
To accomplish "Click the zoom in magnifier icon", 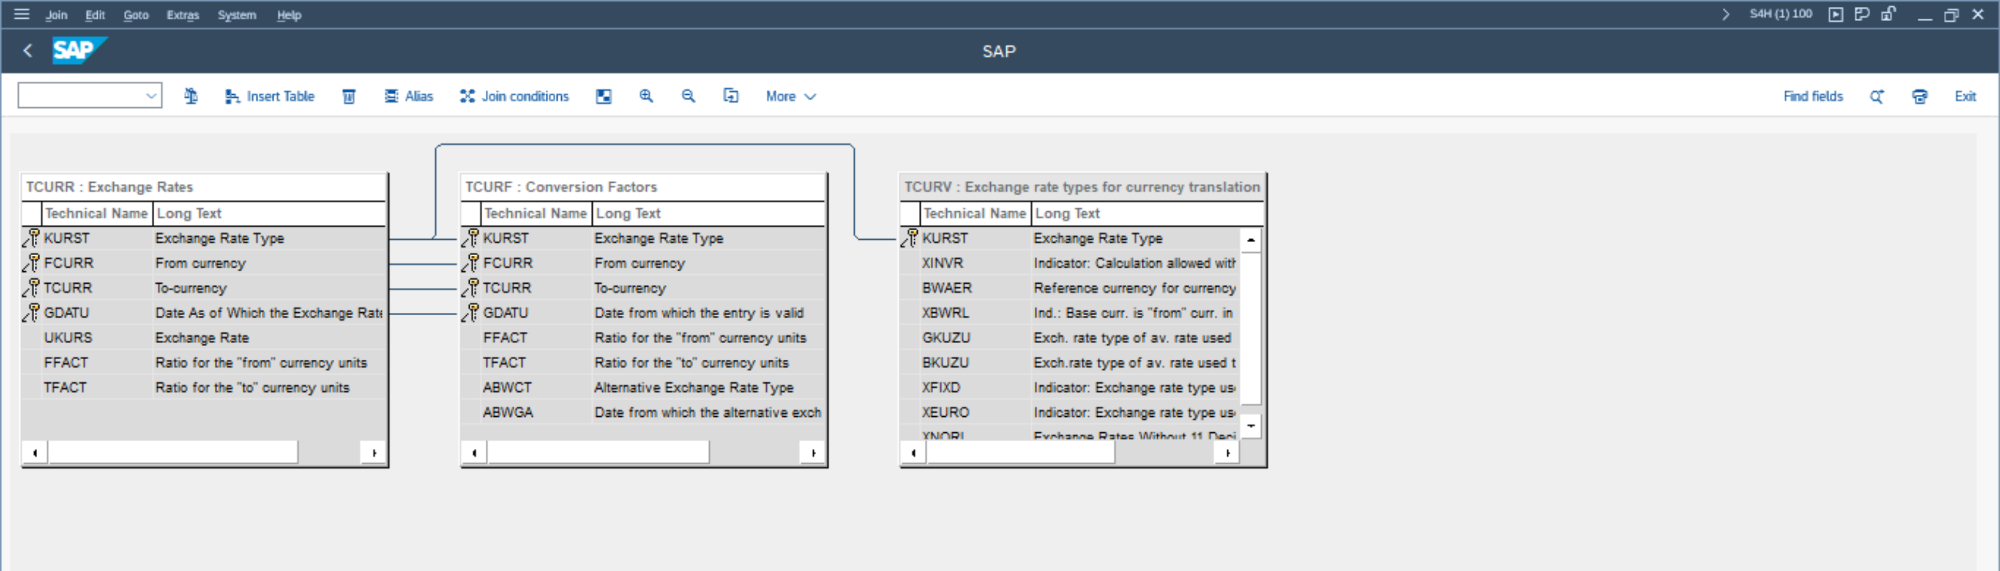I will pos(645,96).
